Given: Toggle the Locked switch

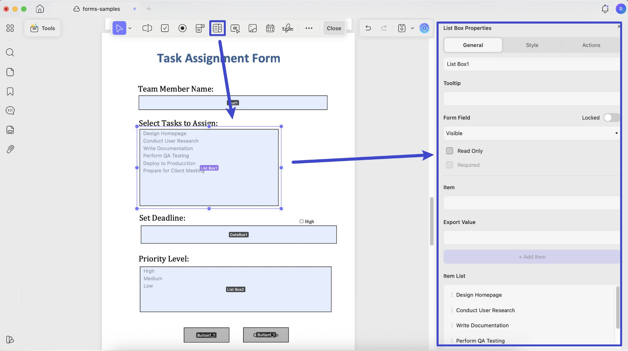Looking at the screenshot, I should pyautogui.click(x=611, y=118).
